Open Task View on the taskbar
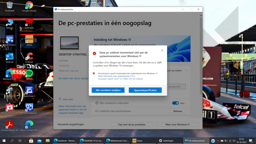The height and width of the screenshot is (144, 256). coord(20,141)
